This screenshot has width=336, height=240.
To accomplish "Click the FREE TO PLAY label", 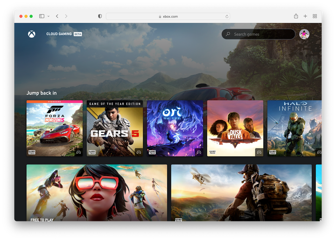I will pos(42,219).
